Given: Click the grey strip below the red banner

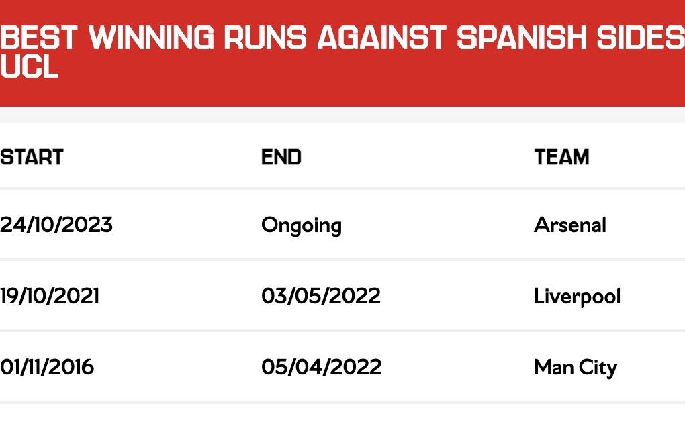Looking at the screenshot, I should click(342, 114).
